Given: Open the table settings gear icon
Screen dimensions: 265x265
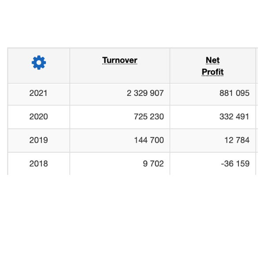Looking at the screenshot, I should coord(39,63).
